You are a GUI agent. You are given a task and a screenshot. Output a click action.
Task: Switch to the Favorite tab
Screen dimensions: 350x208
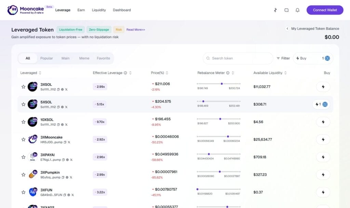103,58
